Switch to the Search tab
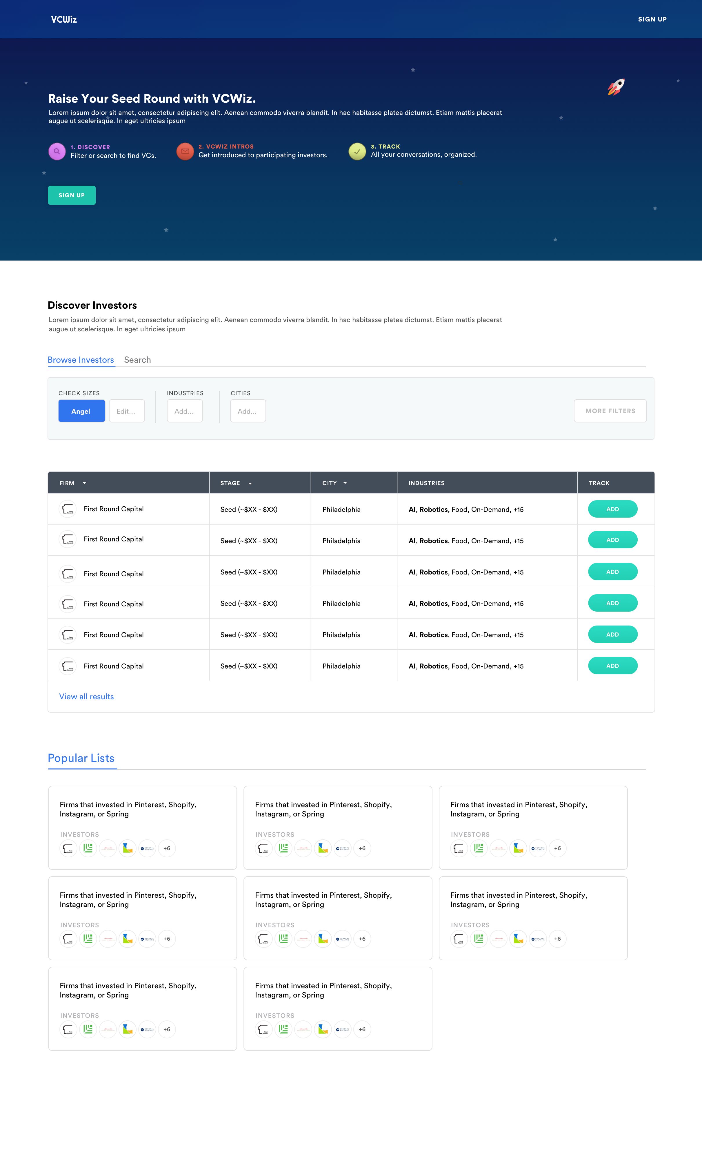Viewport: 702px width, 1153px height. (137, 360)
